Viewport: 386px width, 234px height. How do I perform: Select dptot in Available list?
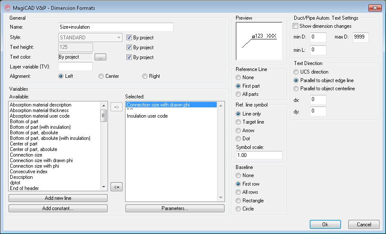[x=15, y=183]
